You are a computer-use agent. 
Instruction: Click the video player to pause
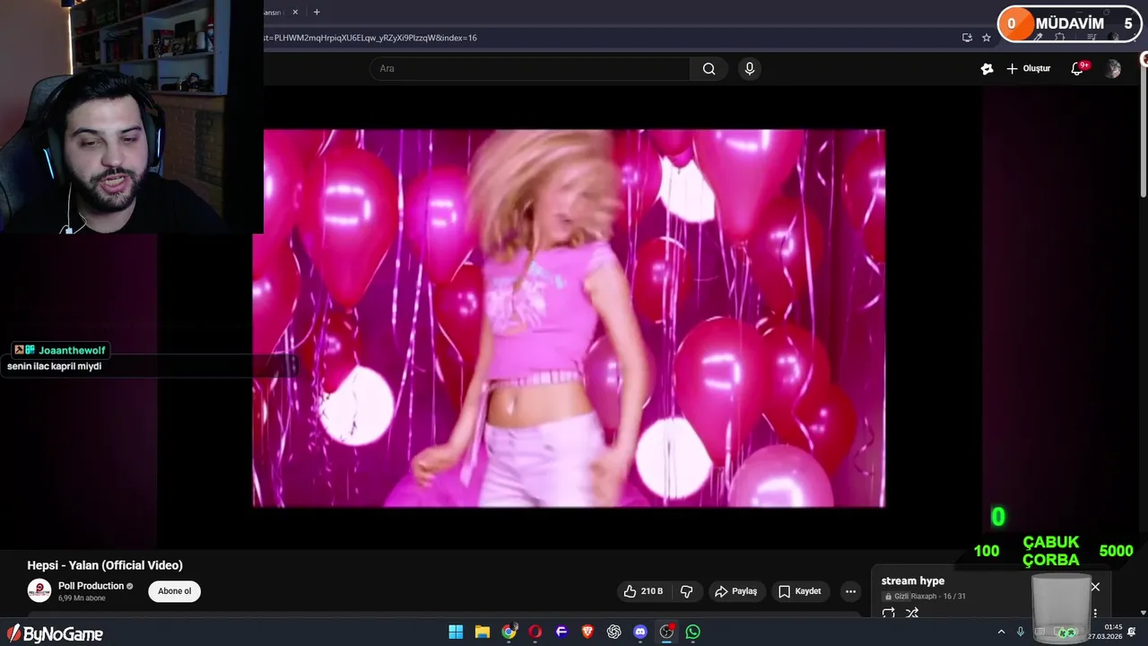[569, 319]
